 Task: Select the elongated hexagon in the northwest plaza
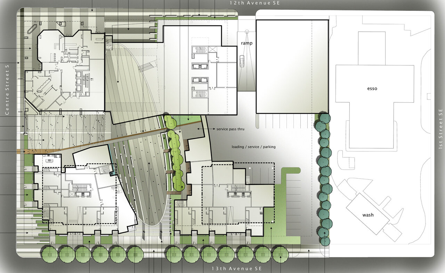(x=32, y=28)
